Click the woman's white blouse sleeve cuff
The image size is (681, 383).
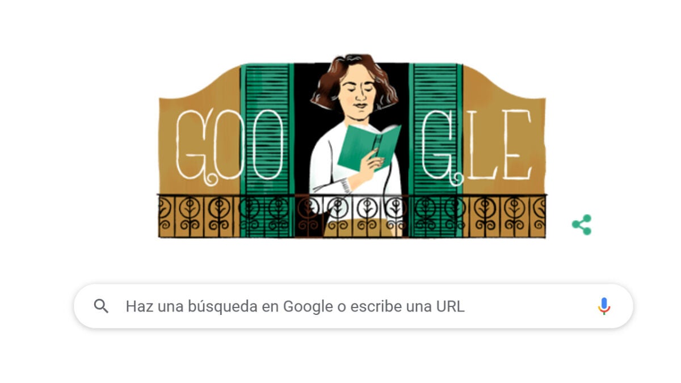pyautogui.click(x=343, y=187)
